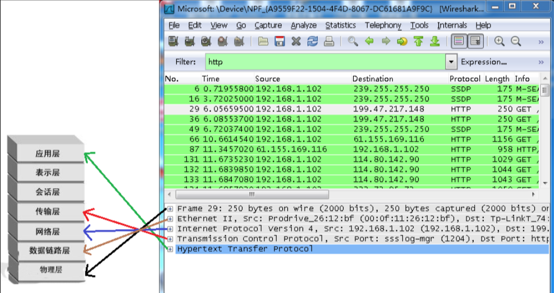Open the Analyze menu
This screenshot has width=554, height=293.
click(304, 25)
